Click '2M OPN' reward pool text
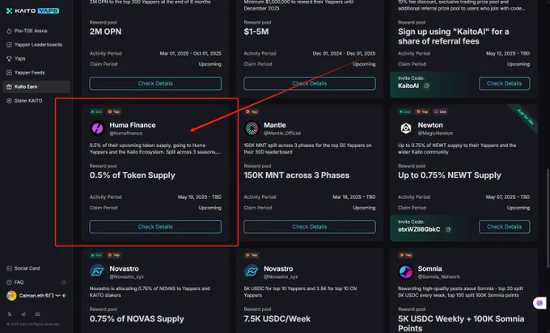Viewport: 550px width, 333px height. 105,32
